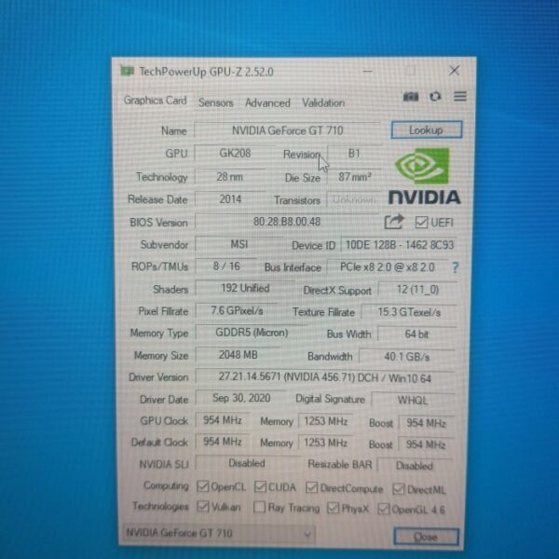559x559 pixels.
Task: Click the NVIDIA SLI field Disabled
Action: click(x=247, y=463)
